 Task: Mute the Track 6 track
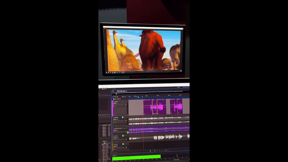(x=123, y=136)
